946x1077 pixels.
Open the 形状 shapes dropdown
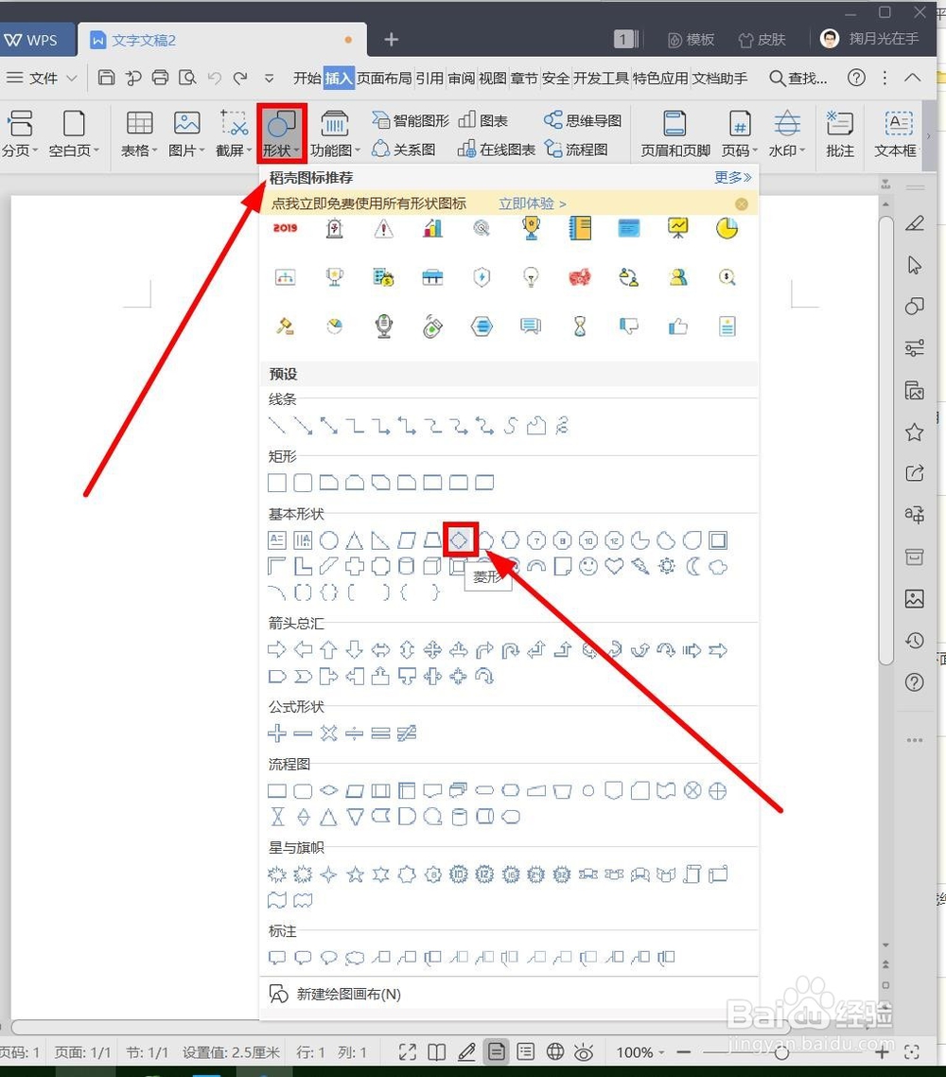point(282,134)
